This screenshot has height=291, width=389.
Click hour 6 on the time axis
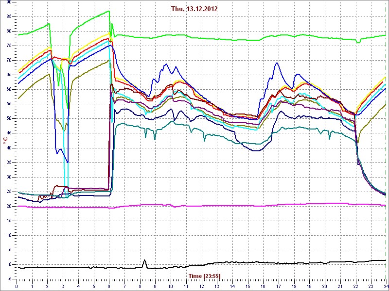[x=109, y=286]
